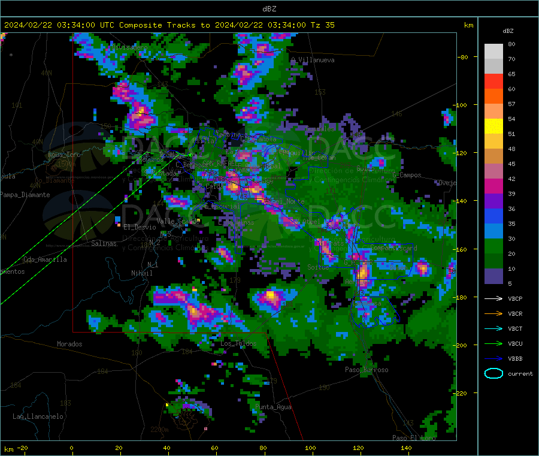Viewport: 539px width, 456px height.
Task: Click the cyan VBCT arrow in legend
Action: (493, 328)
